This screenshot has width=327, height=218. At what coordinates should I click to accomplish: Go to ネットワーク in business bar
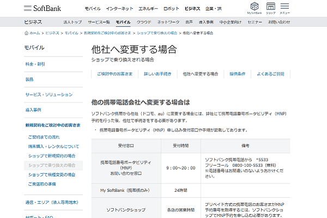click(168, 22)
